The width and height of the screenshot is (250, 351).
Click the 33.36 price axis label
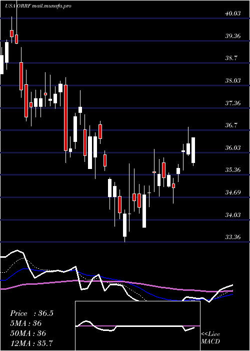(x=233, y=237)
